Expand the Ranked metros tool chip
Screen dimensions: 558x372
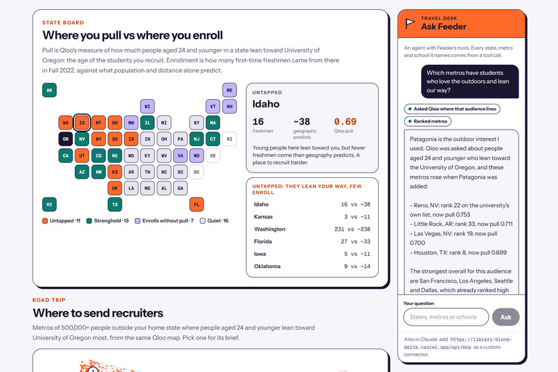[428, 121]
